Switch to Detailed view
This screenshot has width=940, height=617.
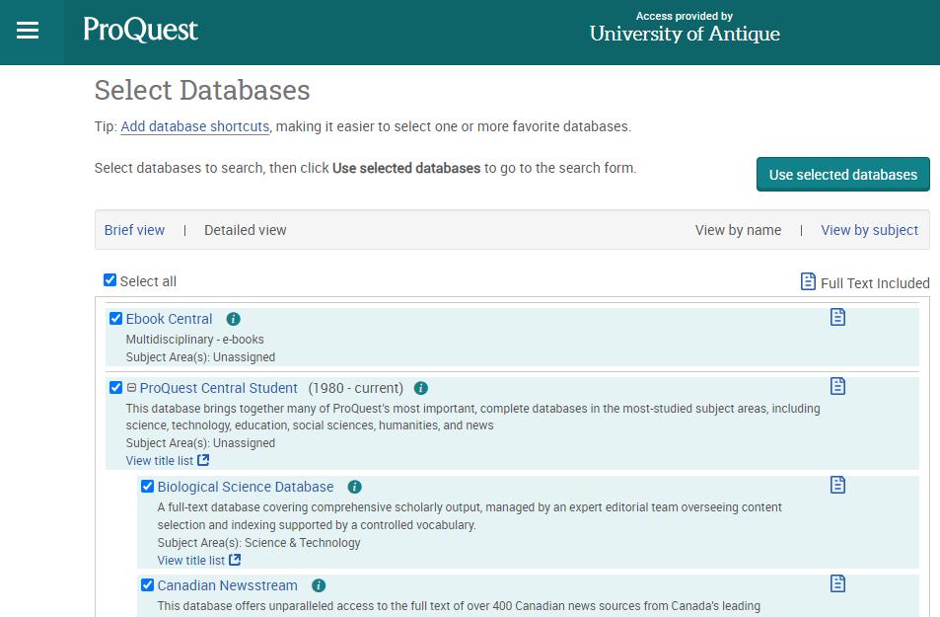[x=245, y=230]
